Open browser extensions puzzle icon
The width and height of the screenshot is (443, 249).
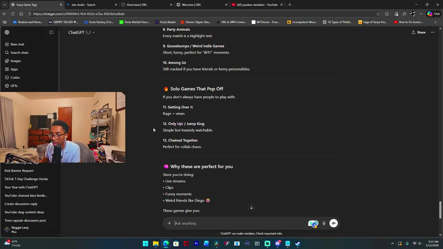click(387, 14)
